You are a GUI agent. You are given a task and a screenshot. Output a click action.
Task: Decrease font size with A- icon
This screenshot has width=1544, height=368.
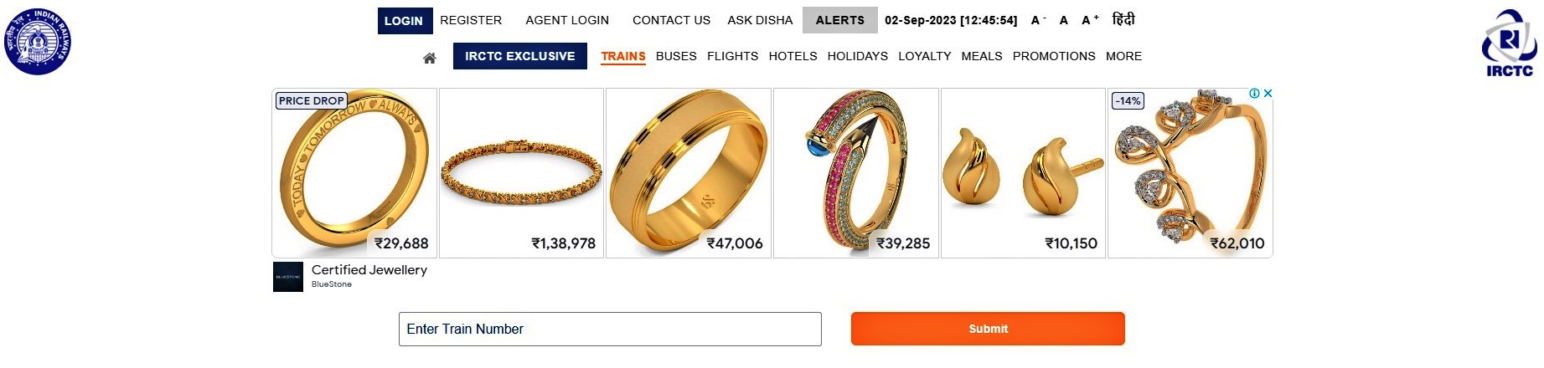(1038, 20)
